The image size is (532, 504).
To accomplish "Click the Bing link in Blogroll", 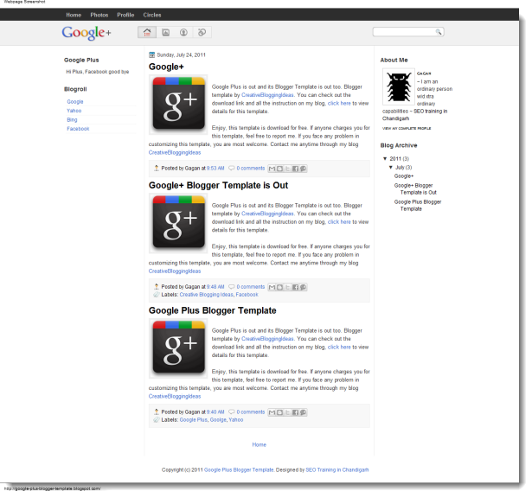I will 72,119.
